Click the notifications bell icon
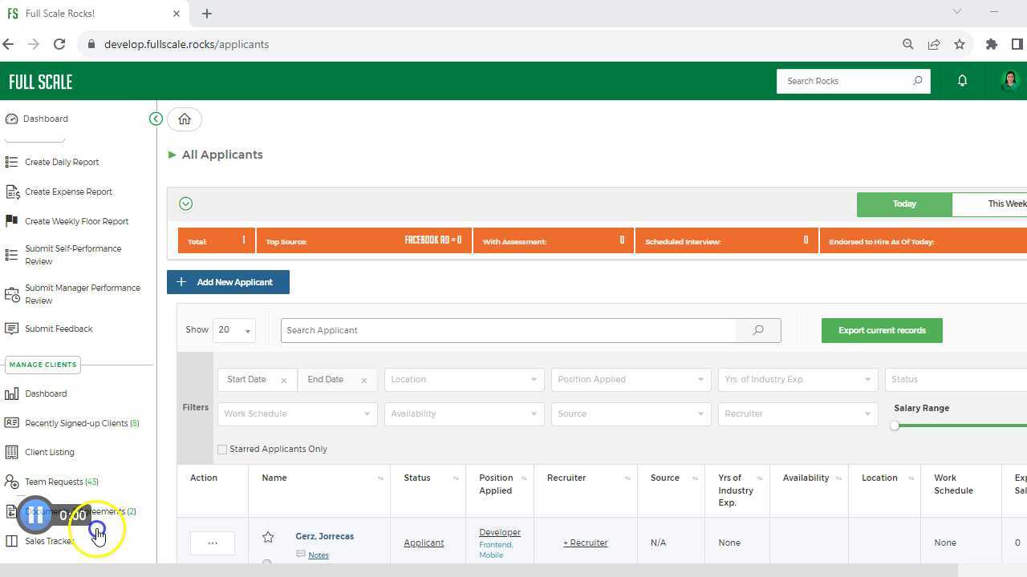Screen dimensions: 1027x577 click(x=962, y=80)
